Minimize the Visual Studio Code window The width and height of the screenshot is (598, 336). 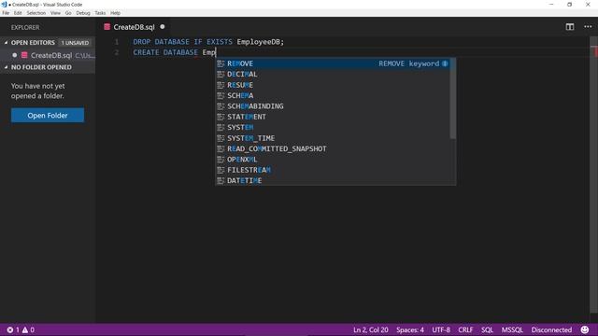551,5
